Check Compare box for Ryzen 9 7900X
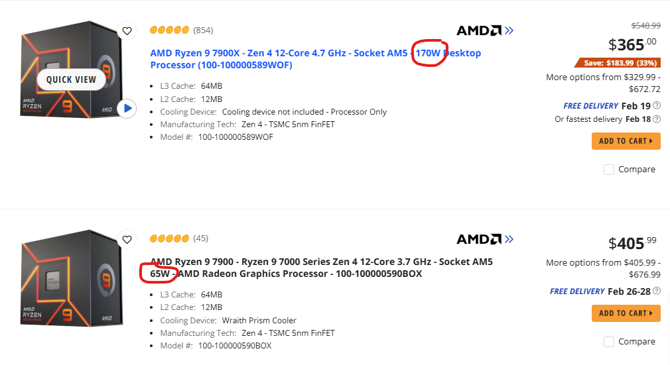The width and height of the screenshot is (670, 365). pyautogui.click(x=609, y=170)
